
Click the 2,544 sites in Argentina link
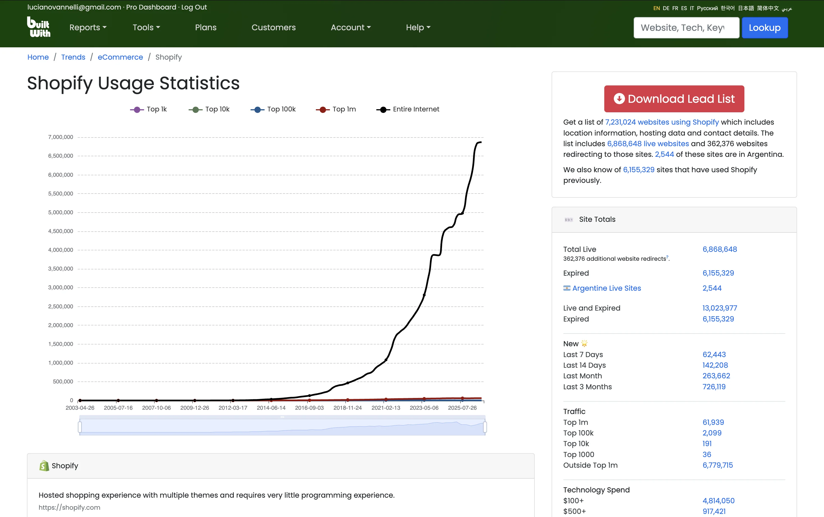click(664, 154)
